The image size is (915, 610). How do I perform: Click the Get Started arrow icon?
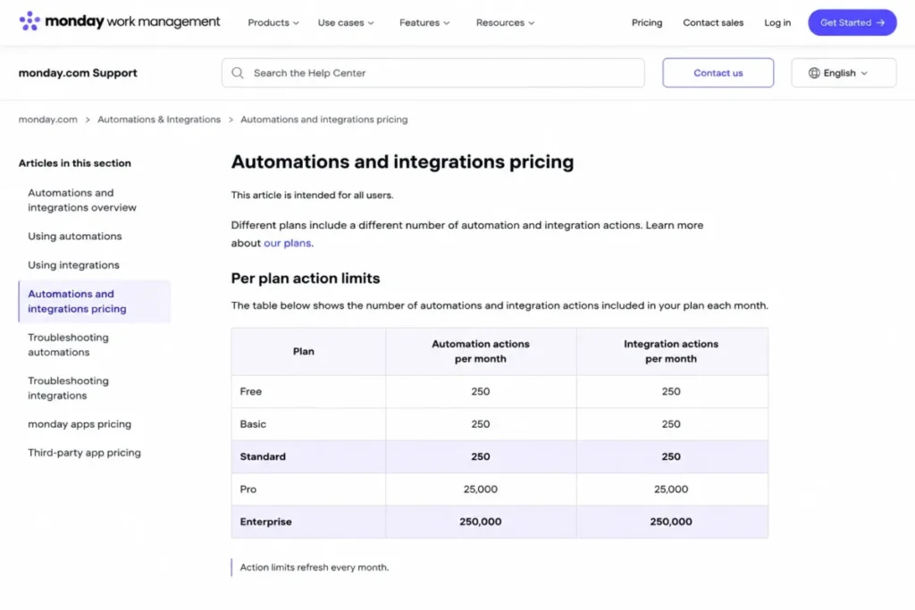[x=880, y=22]
